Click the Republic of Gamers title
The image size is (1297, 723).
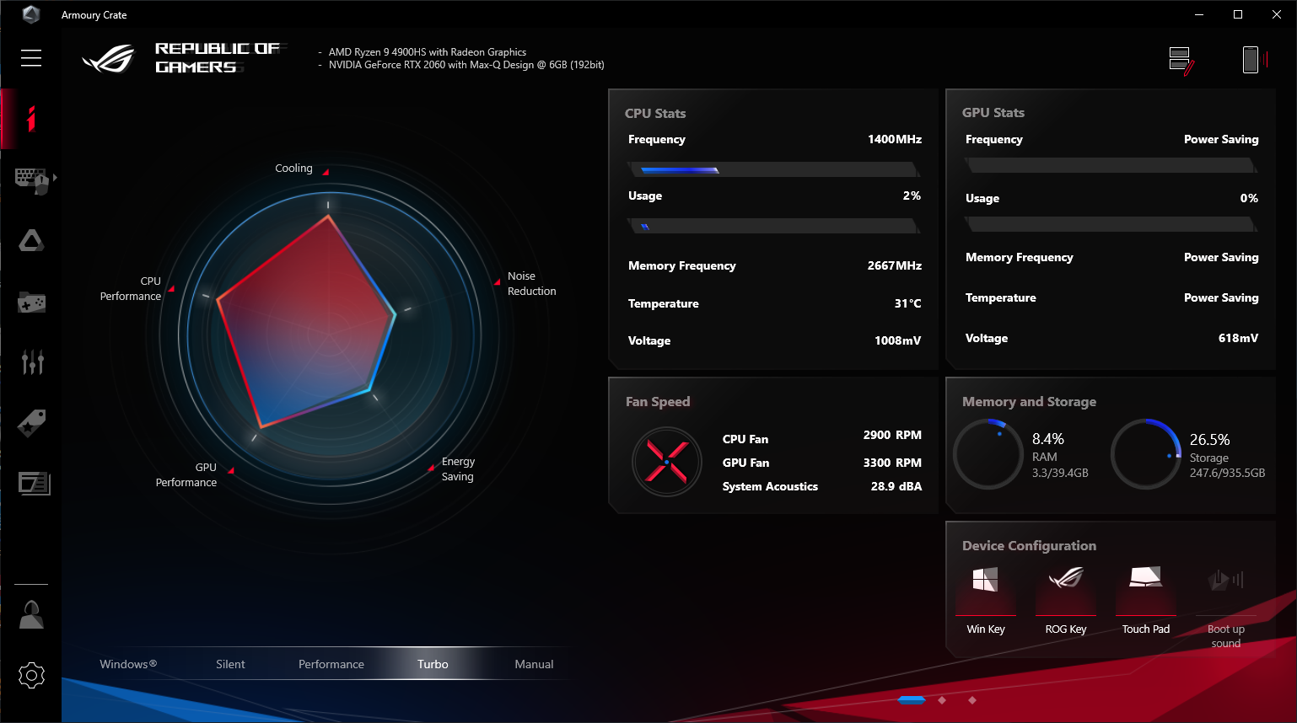click(221, 57)
